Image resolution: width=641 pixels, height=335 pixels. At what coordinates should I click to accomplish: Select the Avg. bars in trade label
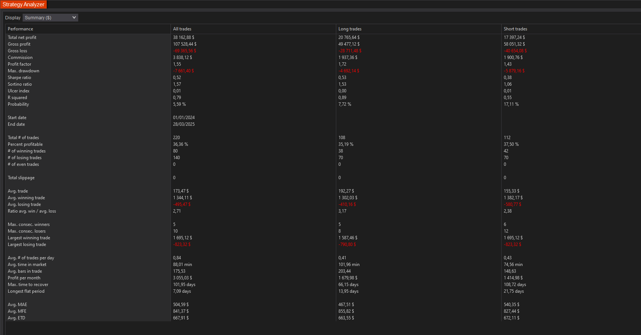click(x=25, y=271)
